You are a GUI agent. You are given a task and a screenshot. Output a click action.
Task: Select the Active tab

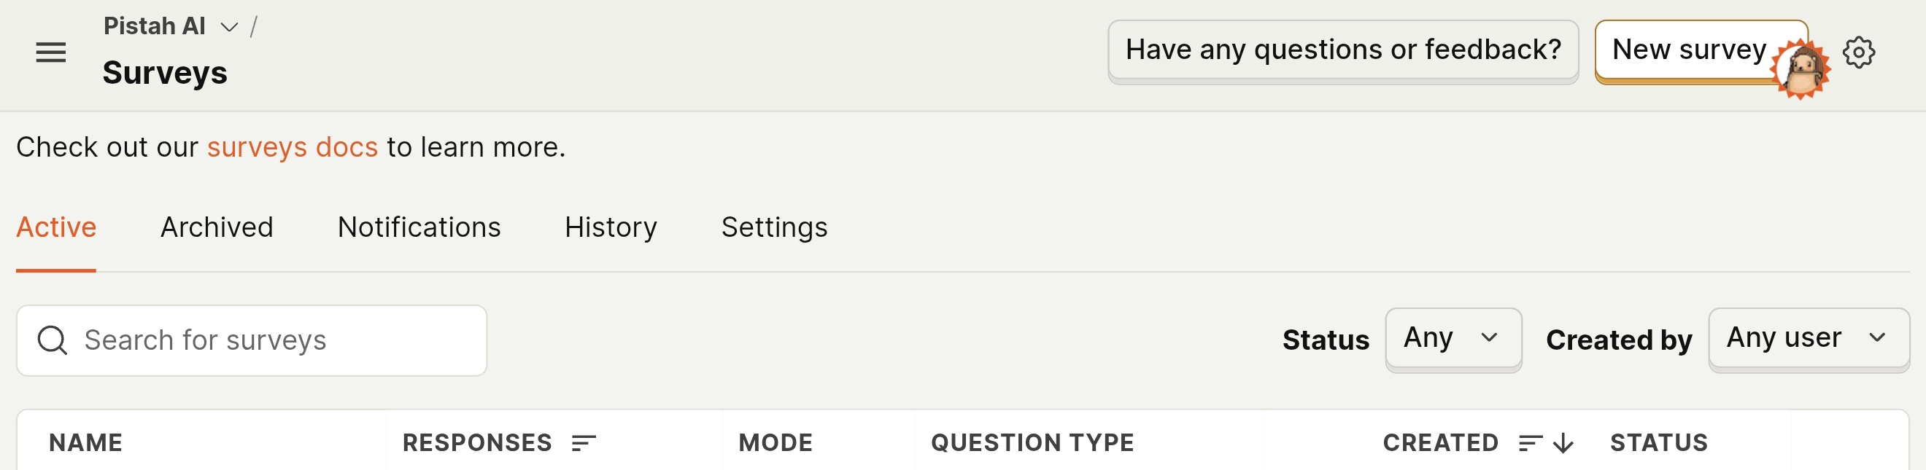click(56, 227)
